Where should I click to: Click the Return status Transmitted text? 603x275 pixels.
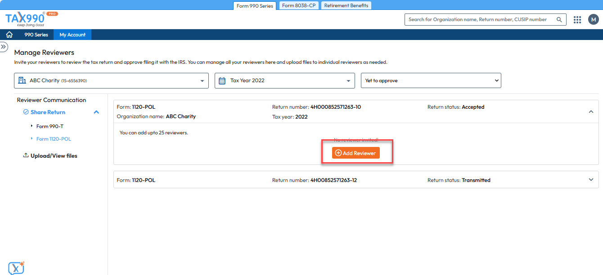tap(459, 180)
